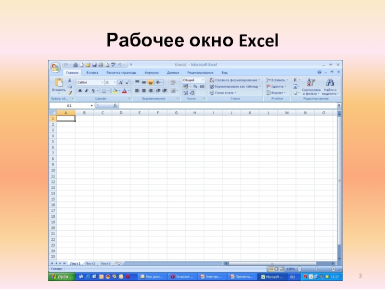Click the Format Painter brush icon
385x289 pixels.
69,92
